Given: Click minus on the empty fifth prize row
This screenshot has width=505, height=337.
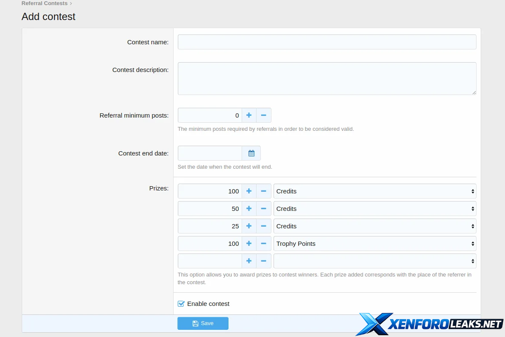Looking at the screenshot, I should [x=263, y=261].
